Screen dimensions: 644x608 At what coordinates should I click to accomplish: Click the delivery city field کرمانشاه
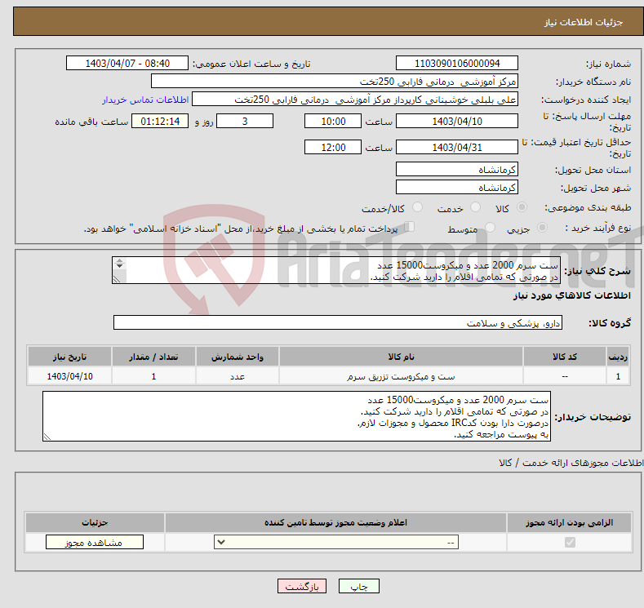click(457, 187)
